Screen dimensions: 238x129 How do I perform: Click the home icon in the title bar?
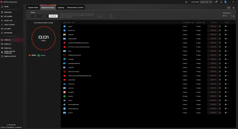(186, 2)
